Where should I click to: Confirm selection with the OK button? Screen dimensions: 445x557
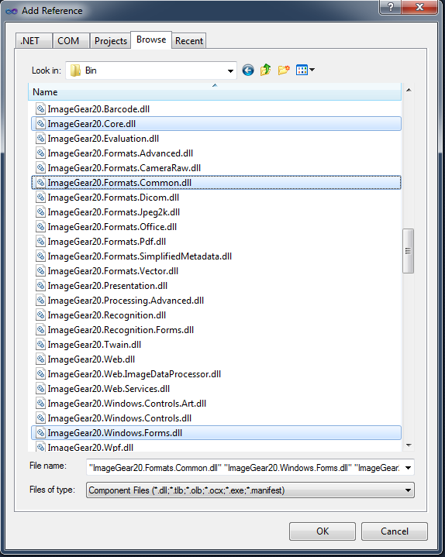(323, 531)
